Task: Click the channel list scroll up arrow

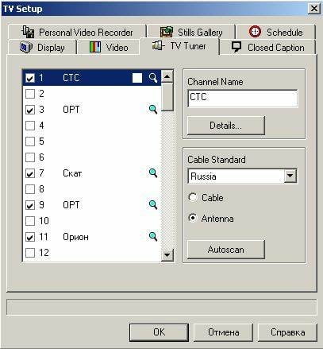Action: coord(167,76)
